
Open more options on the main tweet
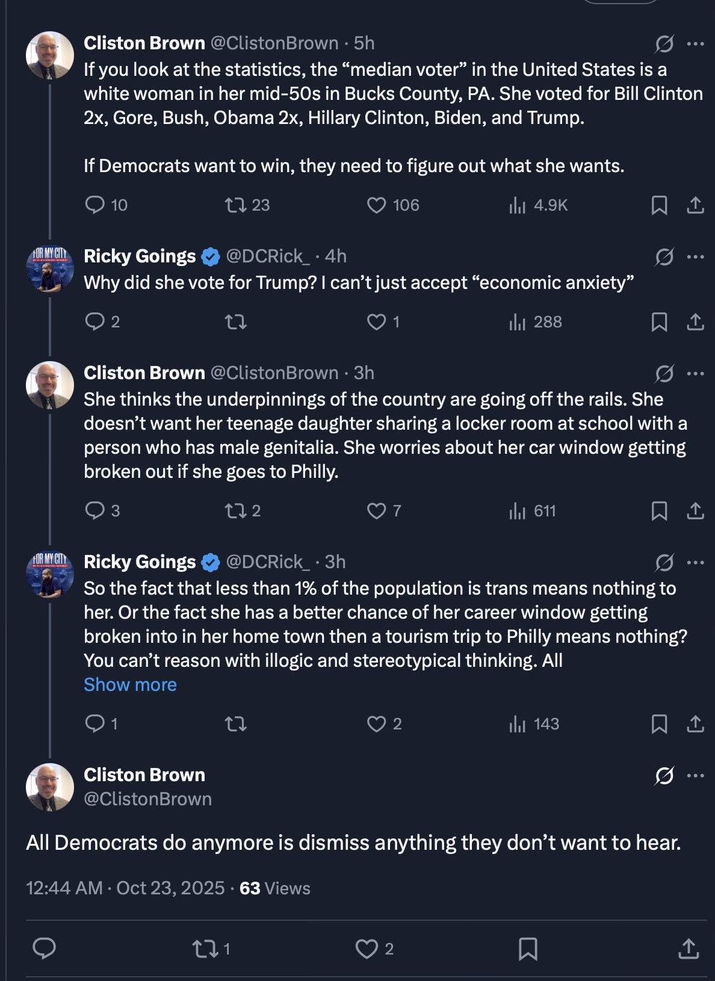[695, 775]
